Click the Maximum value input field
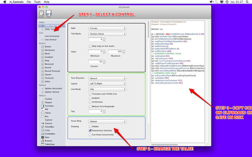Screen dimensions: 252x157 [x=115, y=51]
